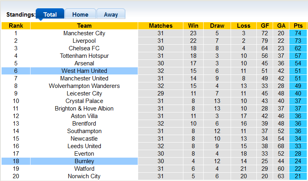Click Wolverhampton Wanderers team name
Screen dimensions: 308x181
[84, 86]
